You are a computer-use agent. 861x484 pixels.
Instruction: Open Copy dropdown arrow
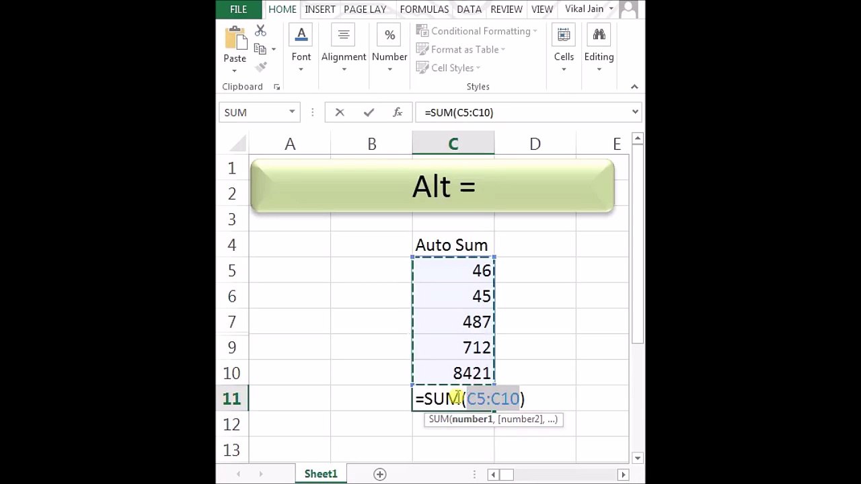273,49
